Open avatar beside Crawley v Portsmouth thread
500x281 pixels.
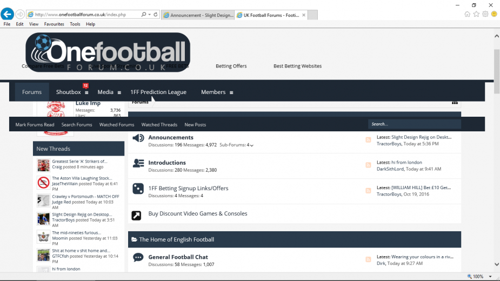click(x=43, y=200)
